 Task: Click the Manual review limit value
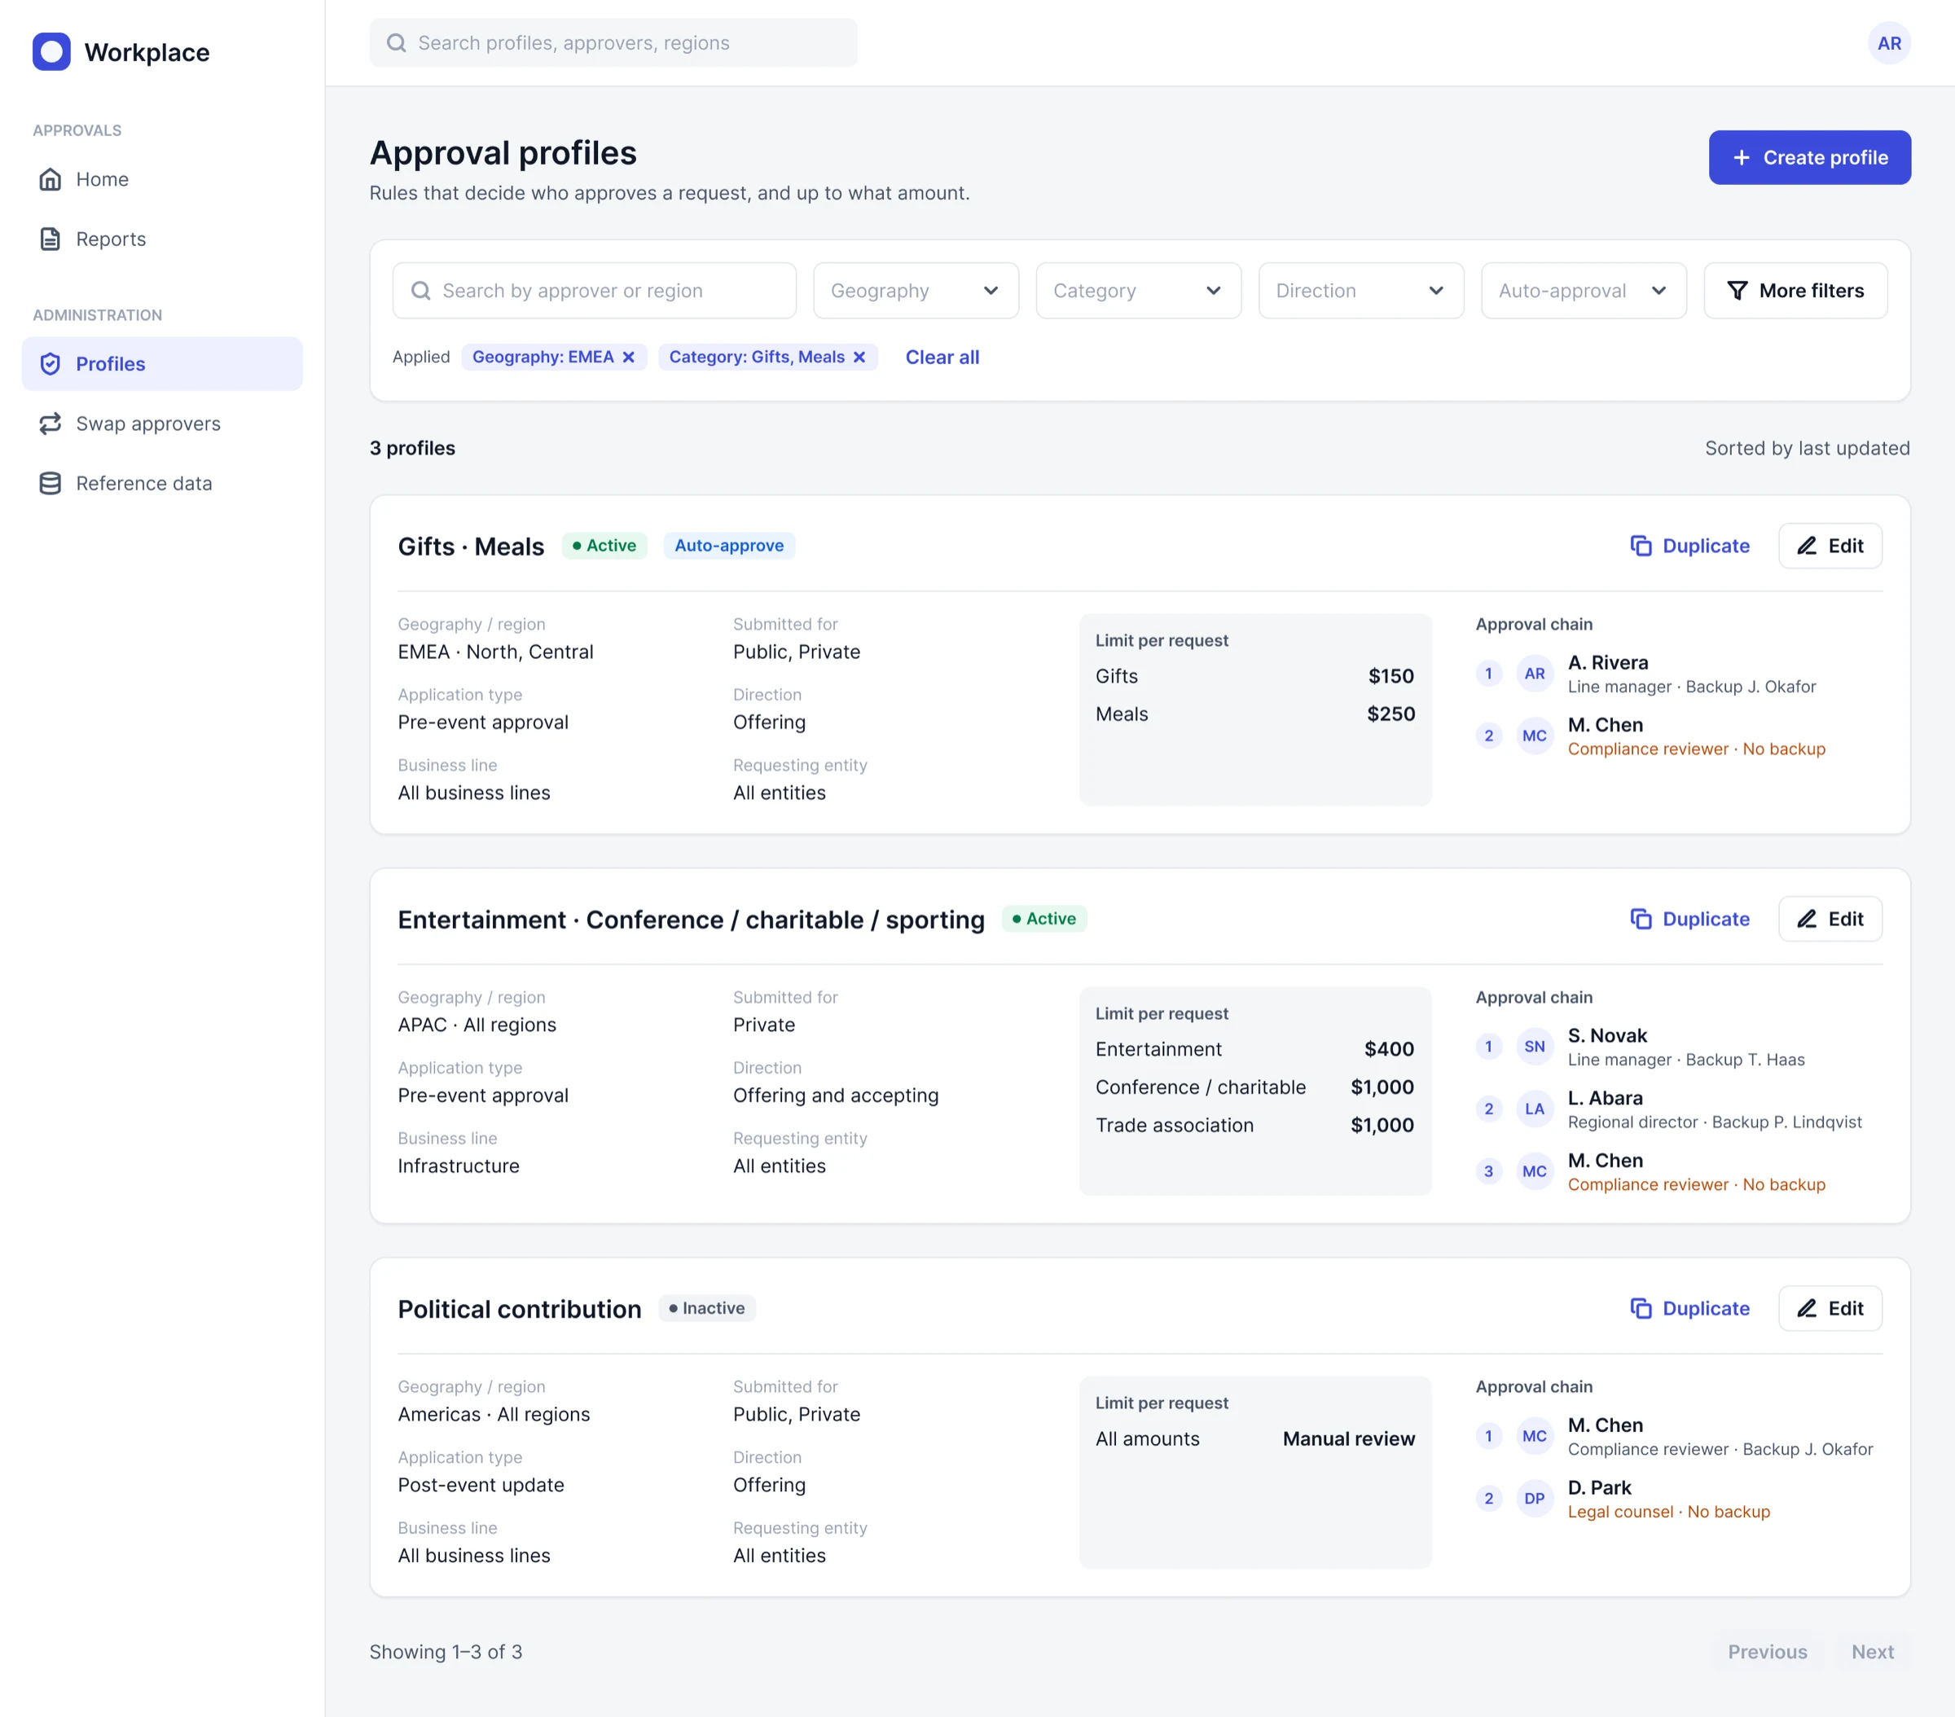[1349, 1438]
